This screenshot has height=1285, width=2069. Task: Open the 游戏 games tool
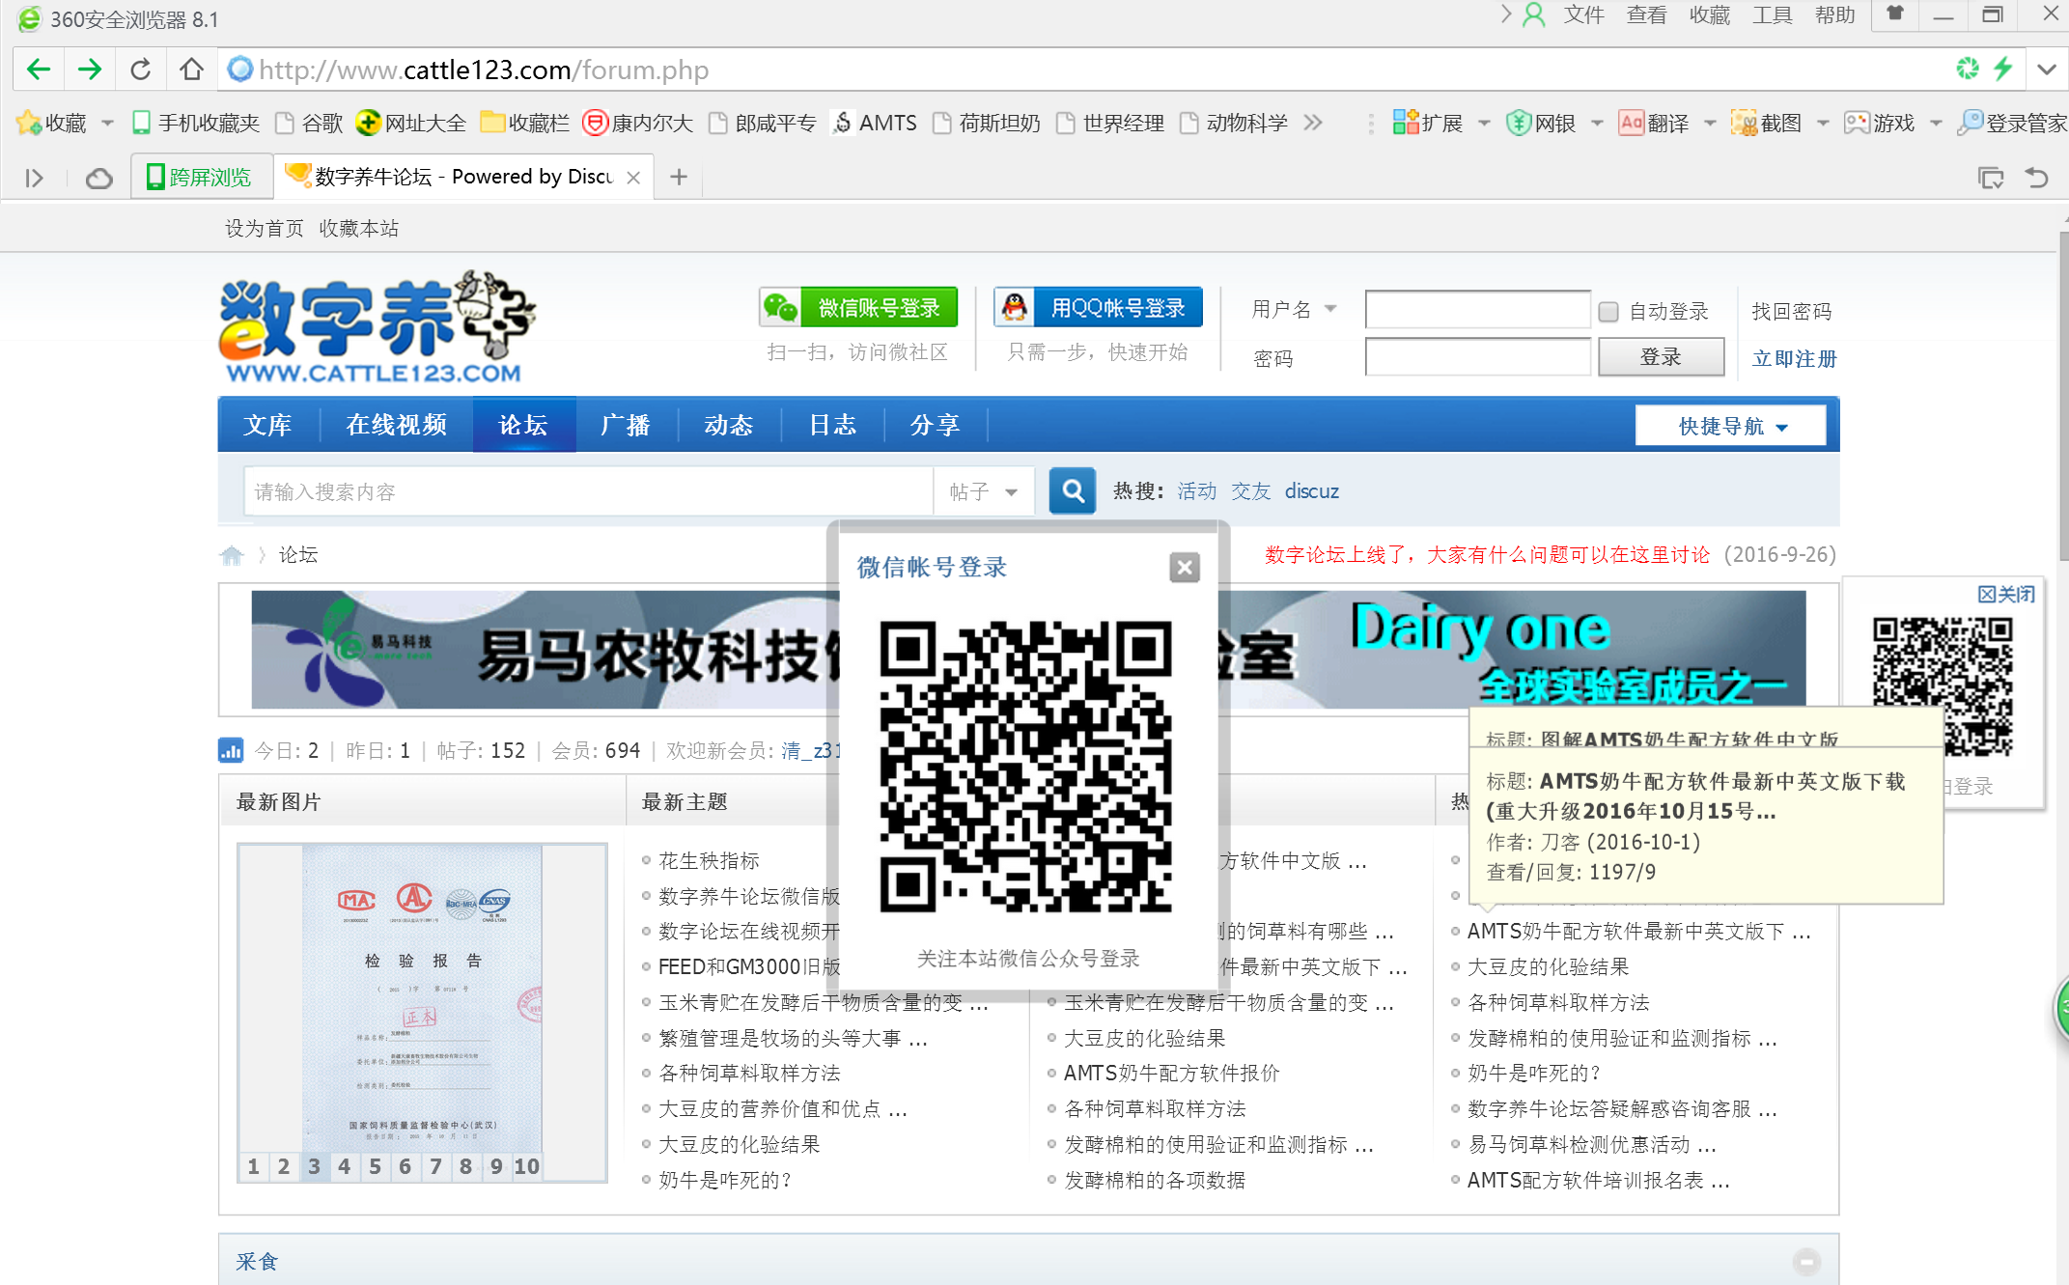click(x=1880, y=123)
